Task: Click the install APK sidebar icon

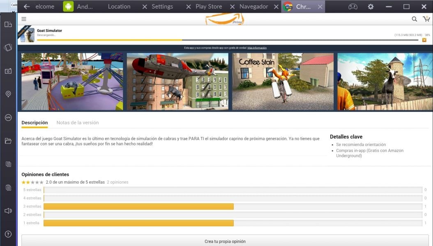Action: pos(8,118)
